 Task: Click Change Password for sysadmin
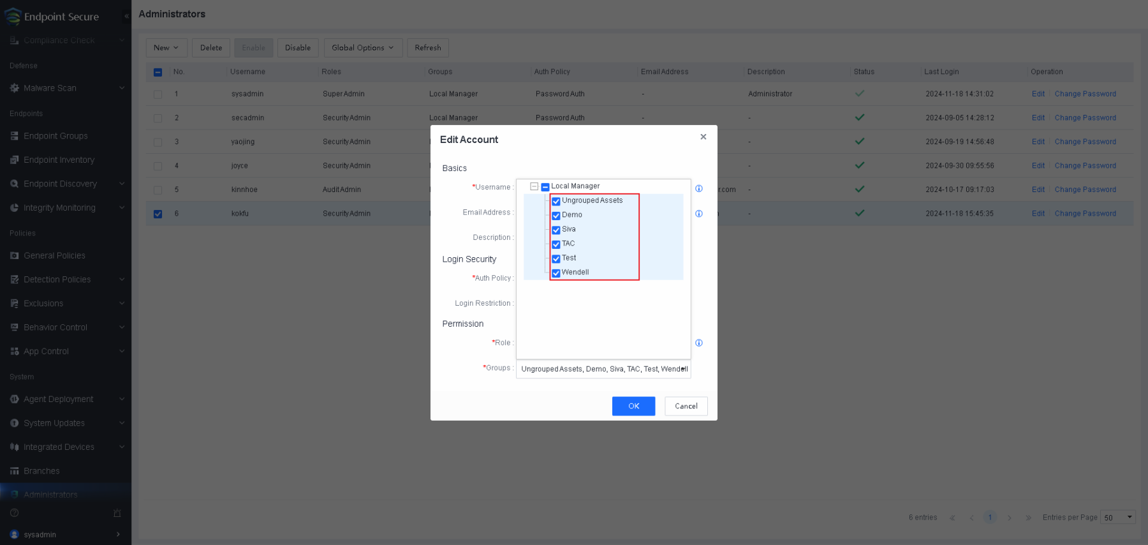1085,94
